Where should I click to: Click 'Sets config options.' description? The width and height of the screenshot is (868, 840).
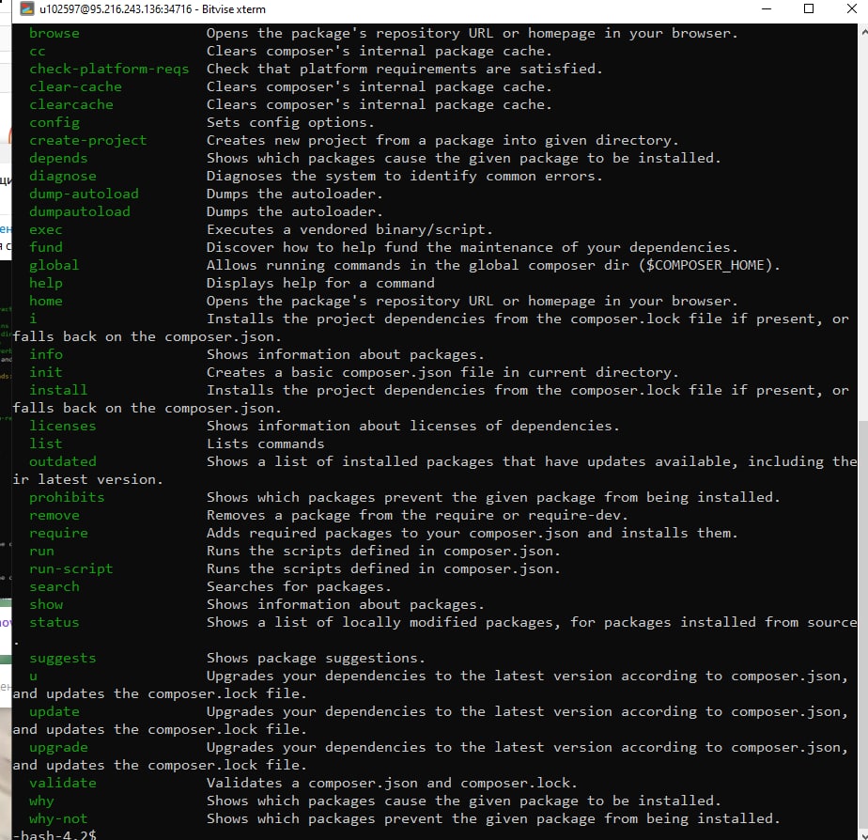coord(290,122)
